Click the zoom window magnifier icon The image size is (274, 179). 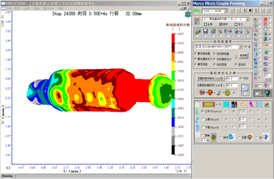(255, 30)
